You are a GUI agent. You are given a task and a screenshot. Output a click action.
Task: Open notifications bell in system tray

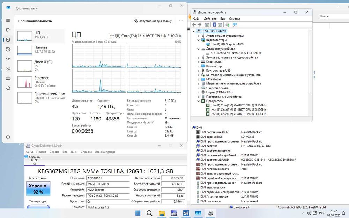pos(343,213)
